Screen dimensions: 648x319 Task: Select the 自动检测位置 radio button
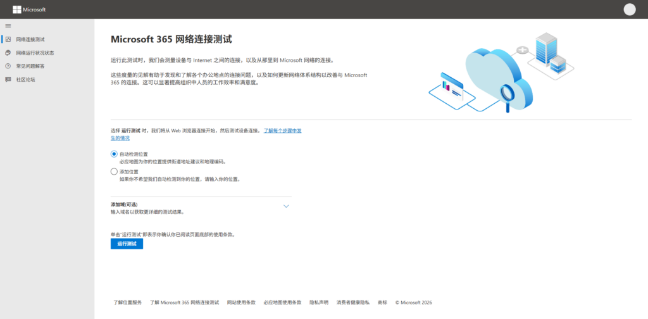point(114,154)
